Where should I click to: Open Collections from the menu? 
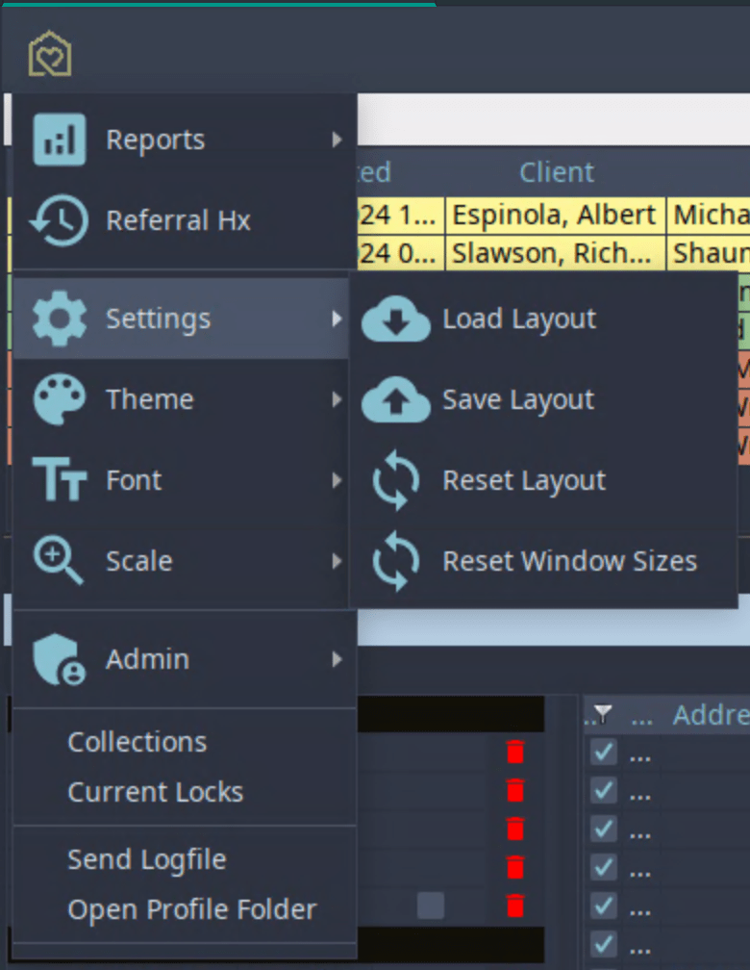(137, 742)
